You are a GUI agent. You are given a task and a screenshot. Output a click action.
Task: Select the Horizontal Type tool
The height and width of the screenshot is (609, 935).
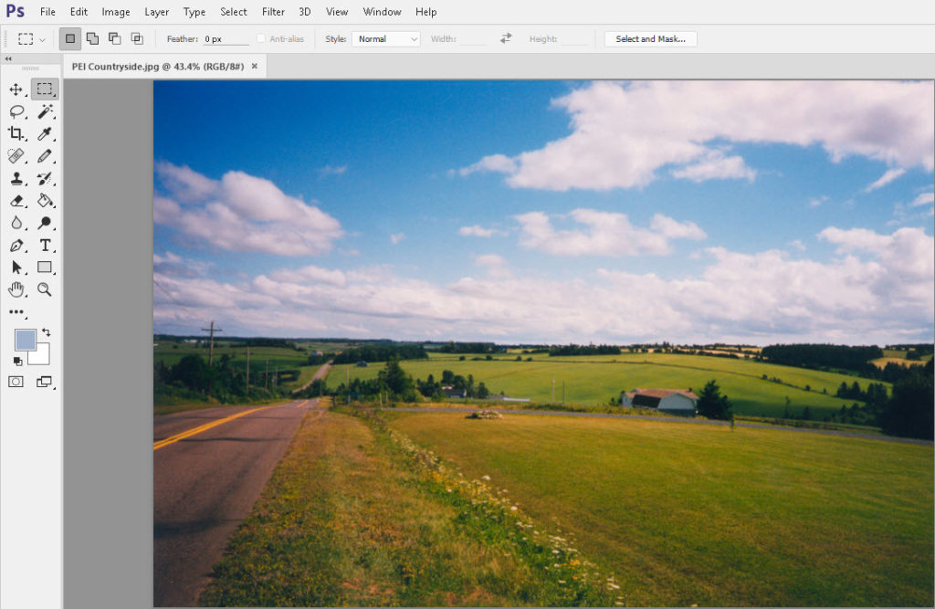point(45,246)
